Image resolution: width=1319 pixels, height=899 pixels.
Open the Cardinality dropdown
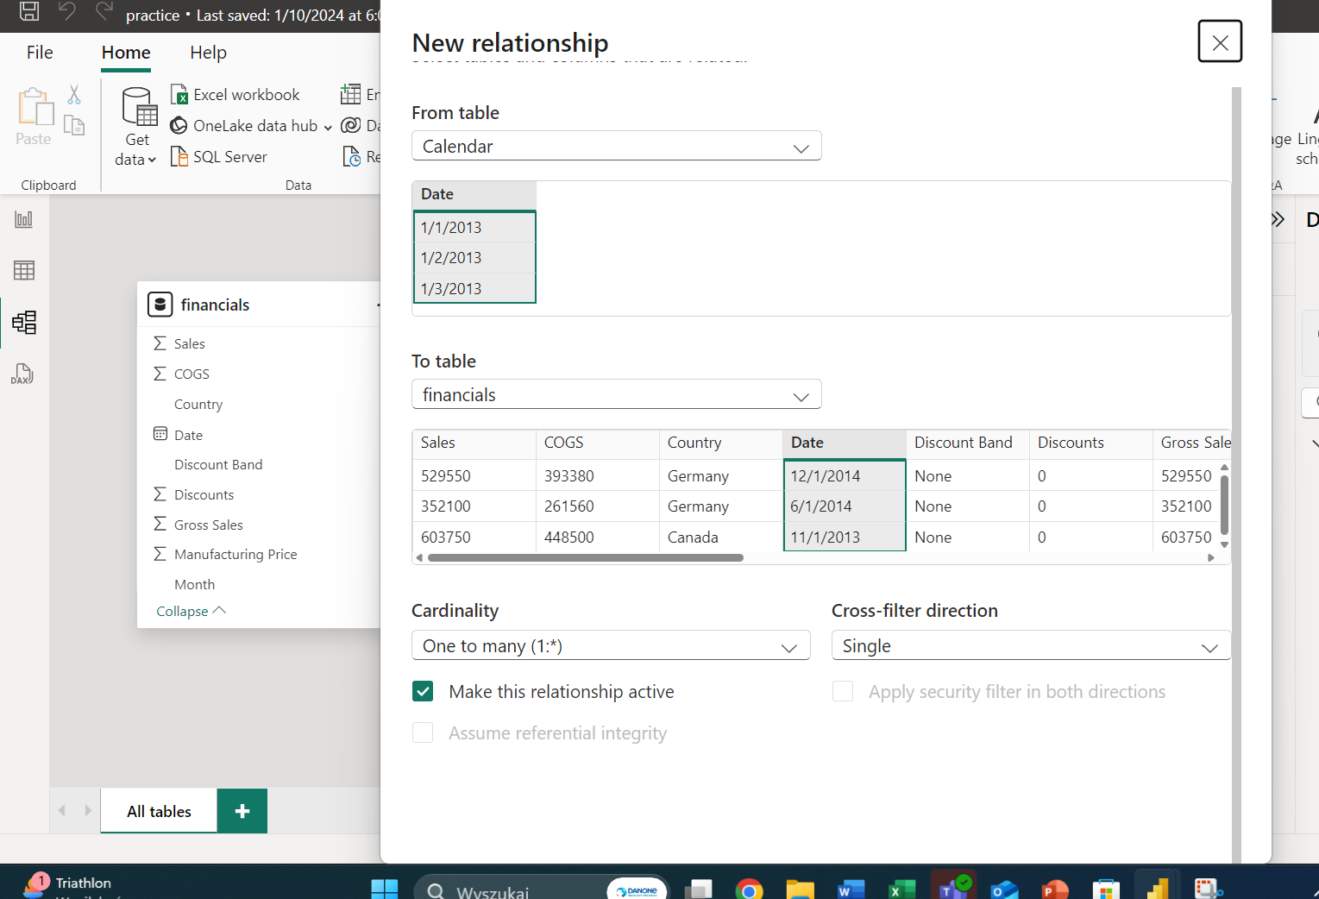click(611, 645)
